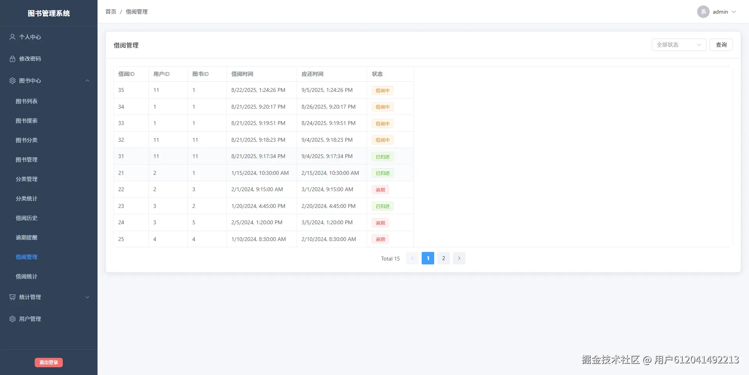Open 分类统计 in sidebar

[49, 199]
